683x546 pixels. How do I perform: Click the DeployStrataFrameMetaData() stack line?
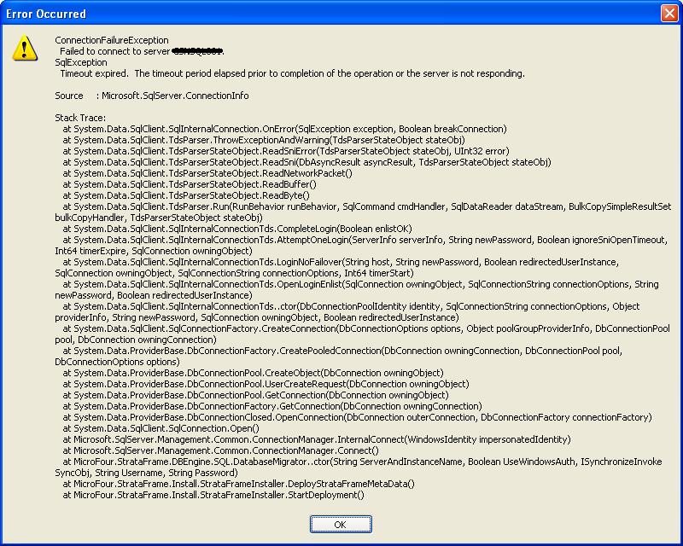[x=238, y=484]
